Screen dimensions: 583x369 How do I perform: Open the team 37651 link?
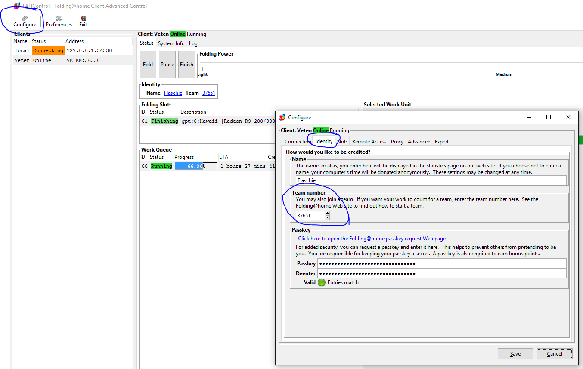[x=209, y=93]
